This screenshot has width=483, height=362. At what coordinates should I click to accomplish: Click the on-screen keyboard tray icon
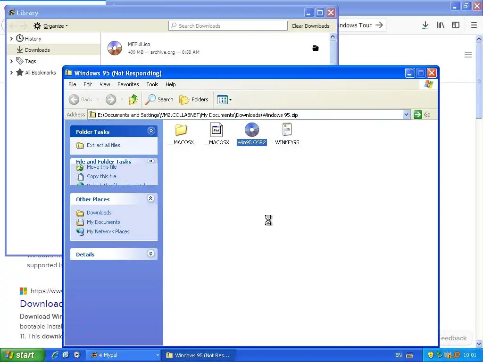[x=409, y=355]
